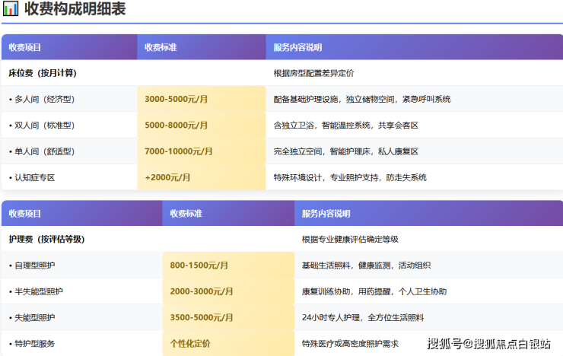The height and width of the screenshot is (356, 563).
Task: Click the 护理费（按评估等级） row heading
Action: click(x=46, y=239)
